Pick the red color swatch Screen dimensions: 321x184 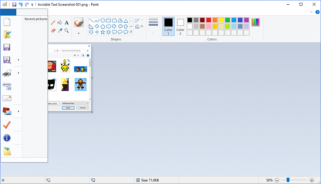[x=208, y=20]
